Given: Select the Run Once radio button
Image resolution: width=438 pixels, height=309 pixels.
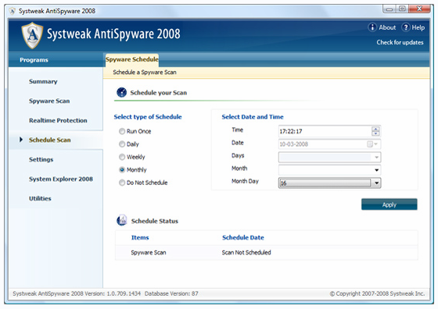Looking at the screenshot, I should [122, 131].
